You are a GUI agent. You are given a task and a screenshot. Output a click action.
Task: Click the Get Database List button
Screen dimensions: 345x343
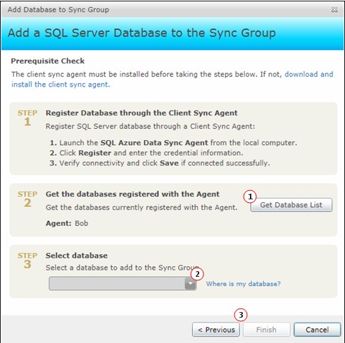pos(291,205)
